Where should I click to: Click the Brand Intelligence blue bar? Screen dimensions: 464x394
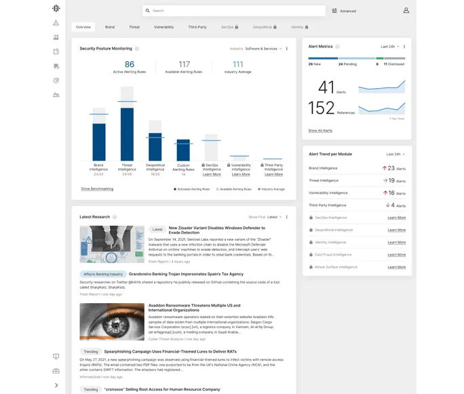click(99, 142)
